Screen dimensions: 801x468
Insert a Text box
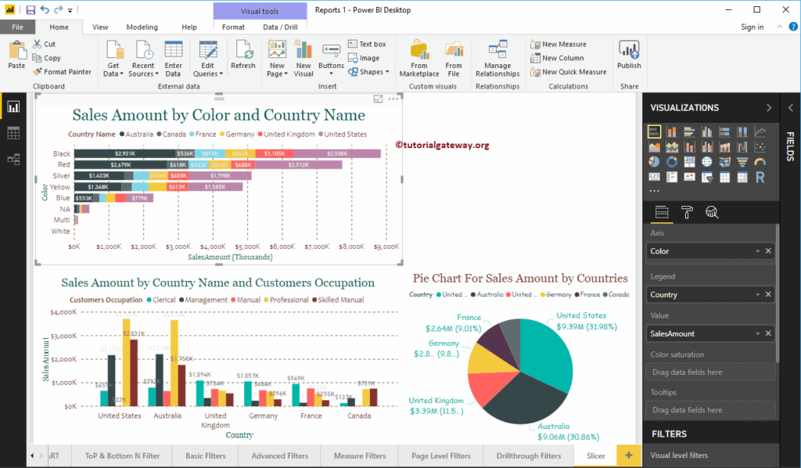367,44
